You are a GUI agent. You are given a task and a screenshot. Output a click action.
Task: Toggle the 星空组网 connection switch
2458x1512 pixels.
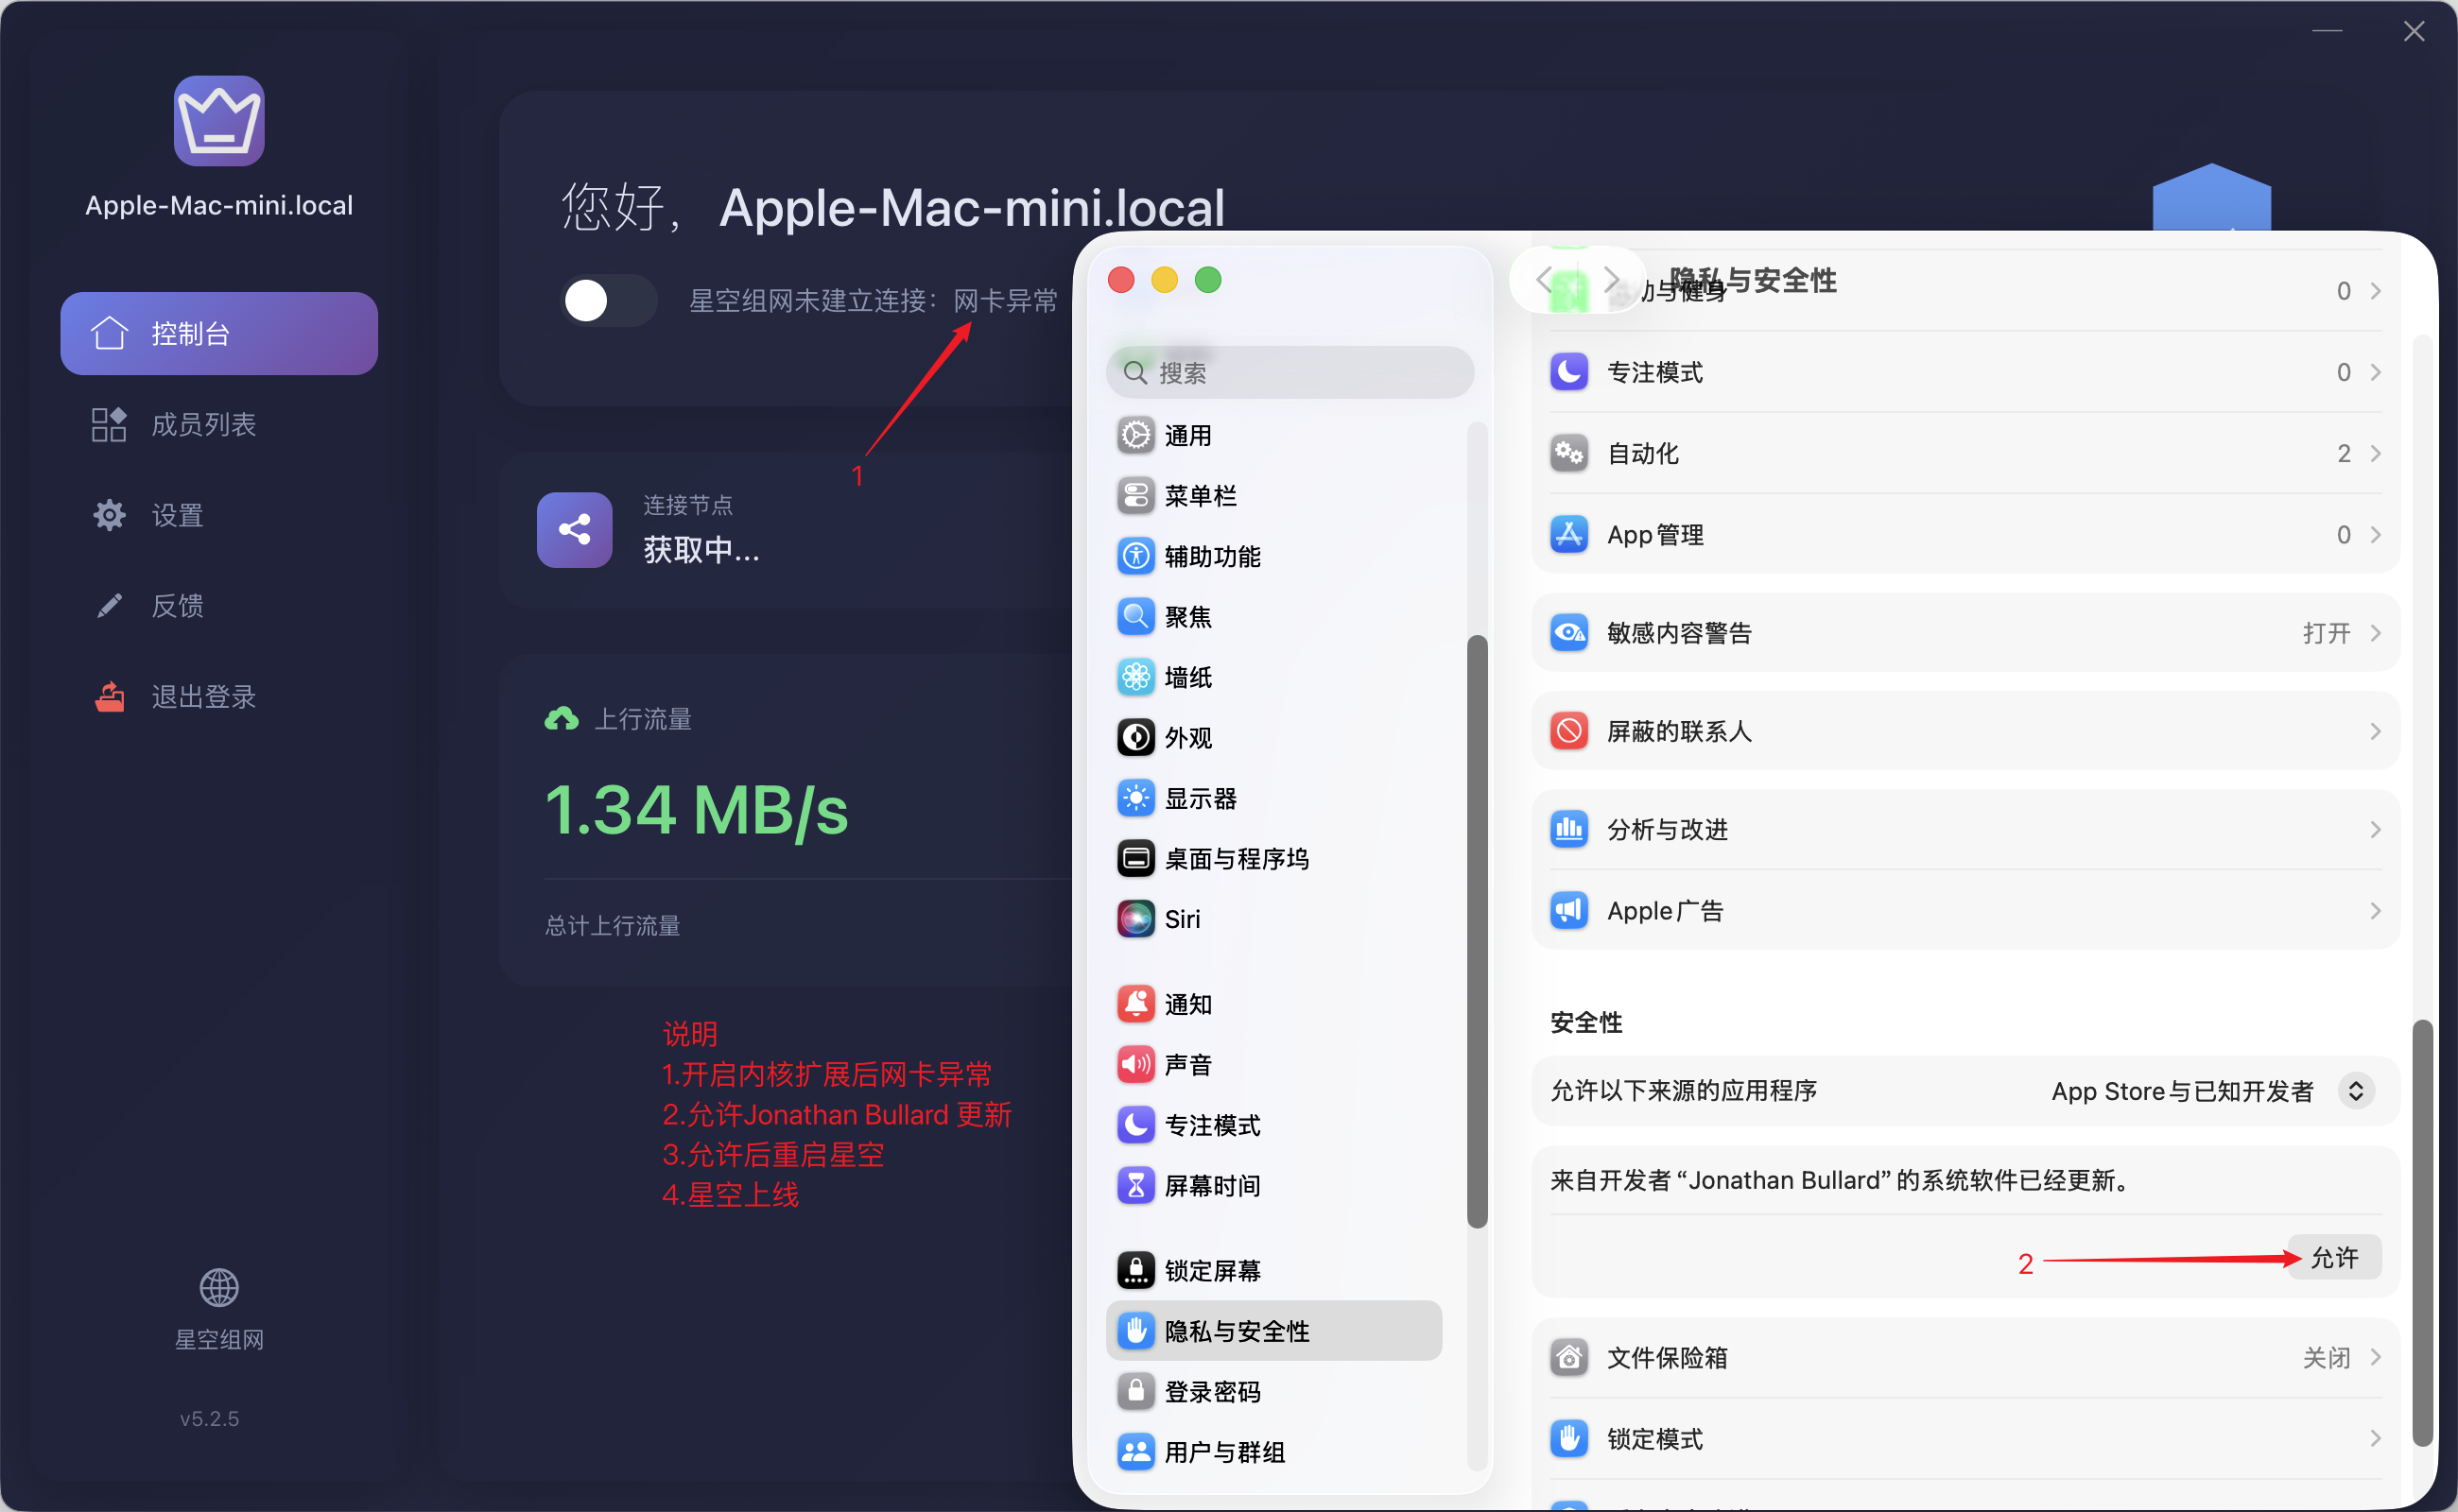click(x=606, y=300)
